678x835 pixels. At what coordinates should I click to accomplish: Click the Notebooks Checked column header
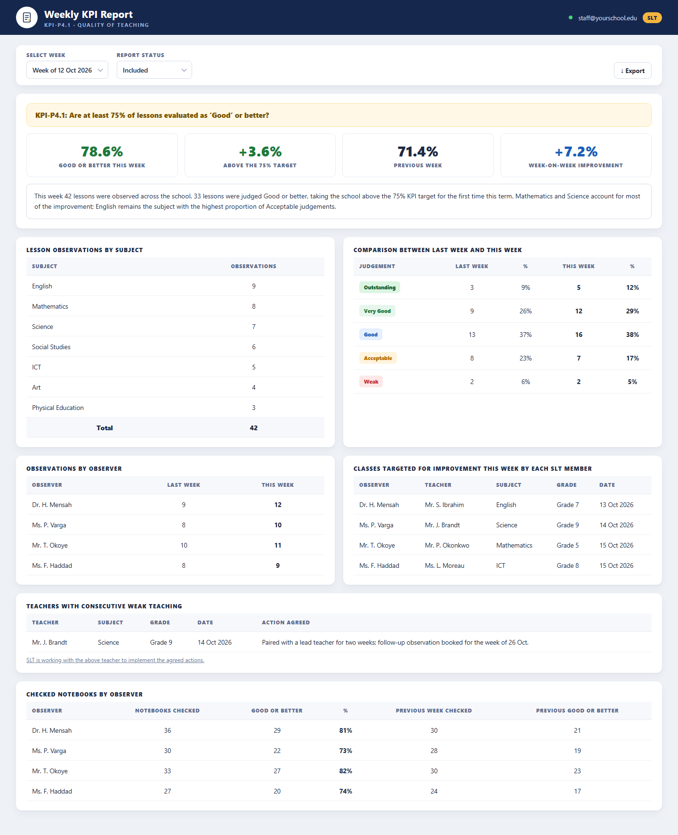coord(168,711)
